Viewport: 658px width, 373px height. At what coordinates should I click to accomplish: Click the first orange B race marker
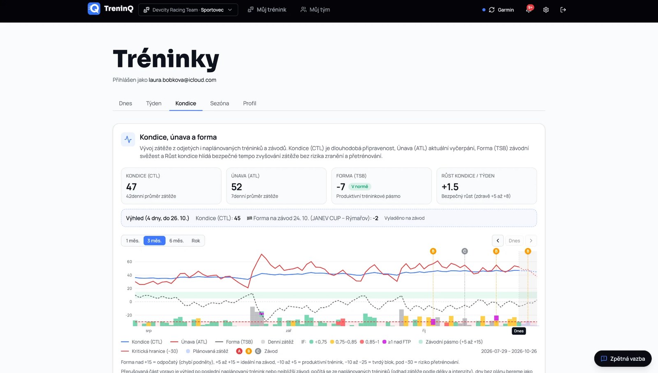pos(433,251)
